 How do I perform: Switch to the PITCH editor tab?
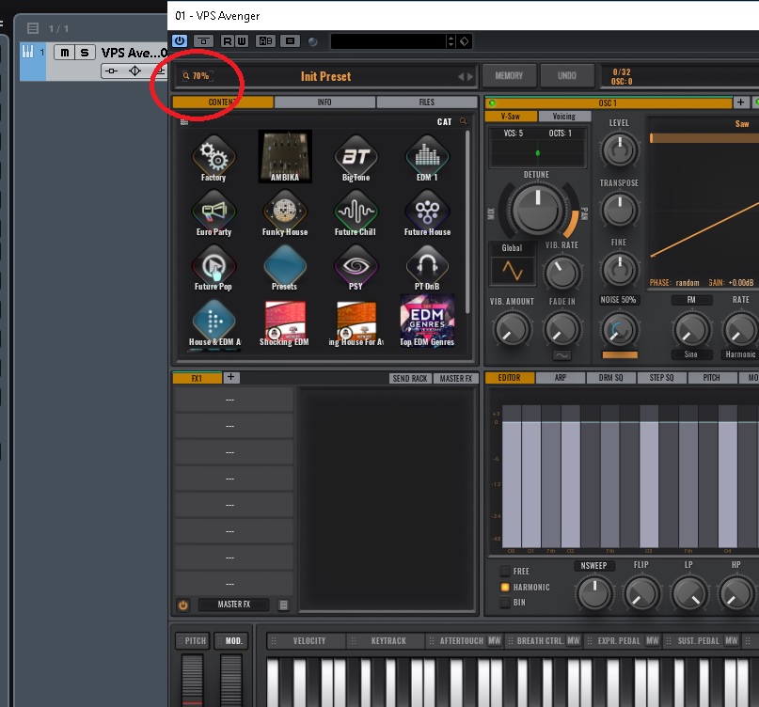(x=712, y=377)
